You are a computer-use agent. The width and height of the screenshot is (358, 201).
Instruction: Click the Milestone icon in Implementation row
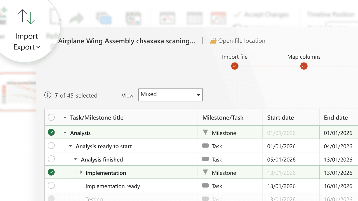206,173
